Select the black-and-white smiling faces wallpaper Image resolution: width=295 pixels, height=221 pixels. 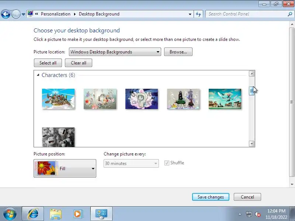click(x=58, y=137)
